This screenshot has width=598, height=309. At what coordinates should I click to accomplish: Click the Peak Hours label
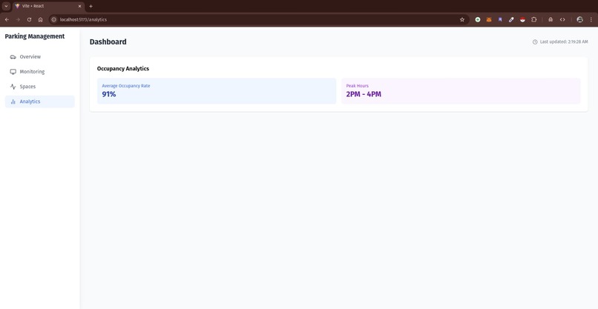tap(358, 86)
